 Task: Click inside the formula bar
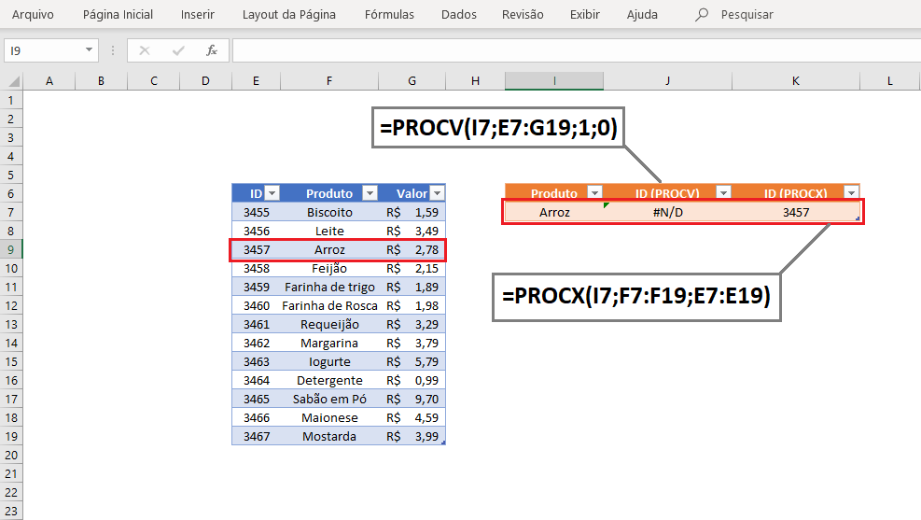[577, 50]
